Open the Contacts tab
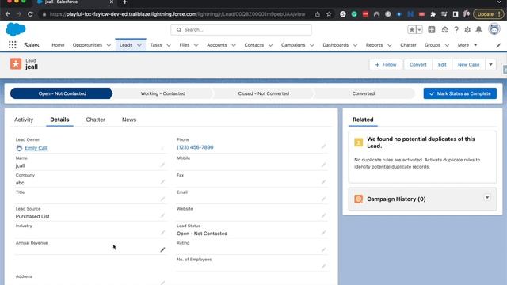 click(253, 45)
